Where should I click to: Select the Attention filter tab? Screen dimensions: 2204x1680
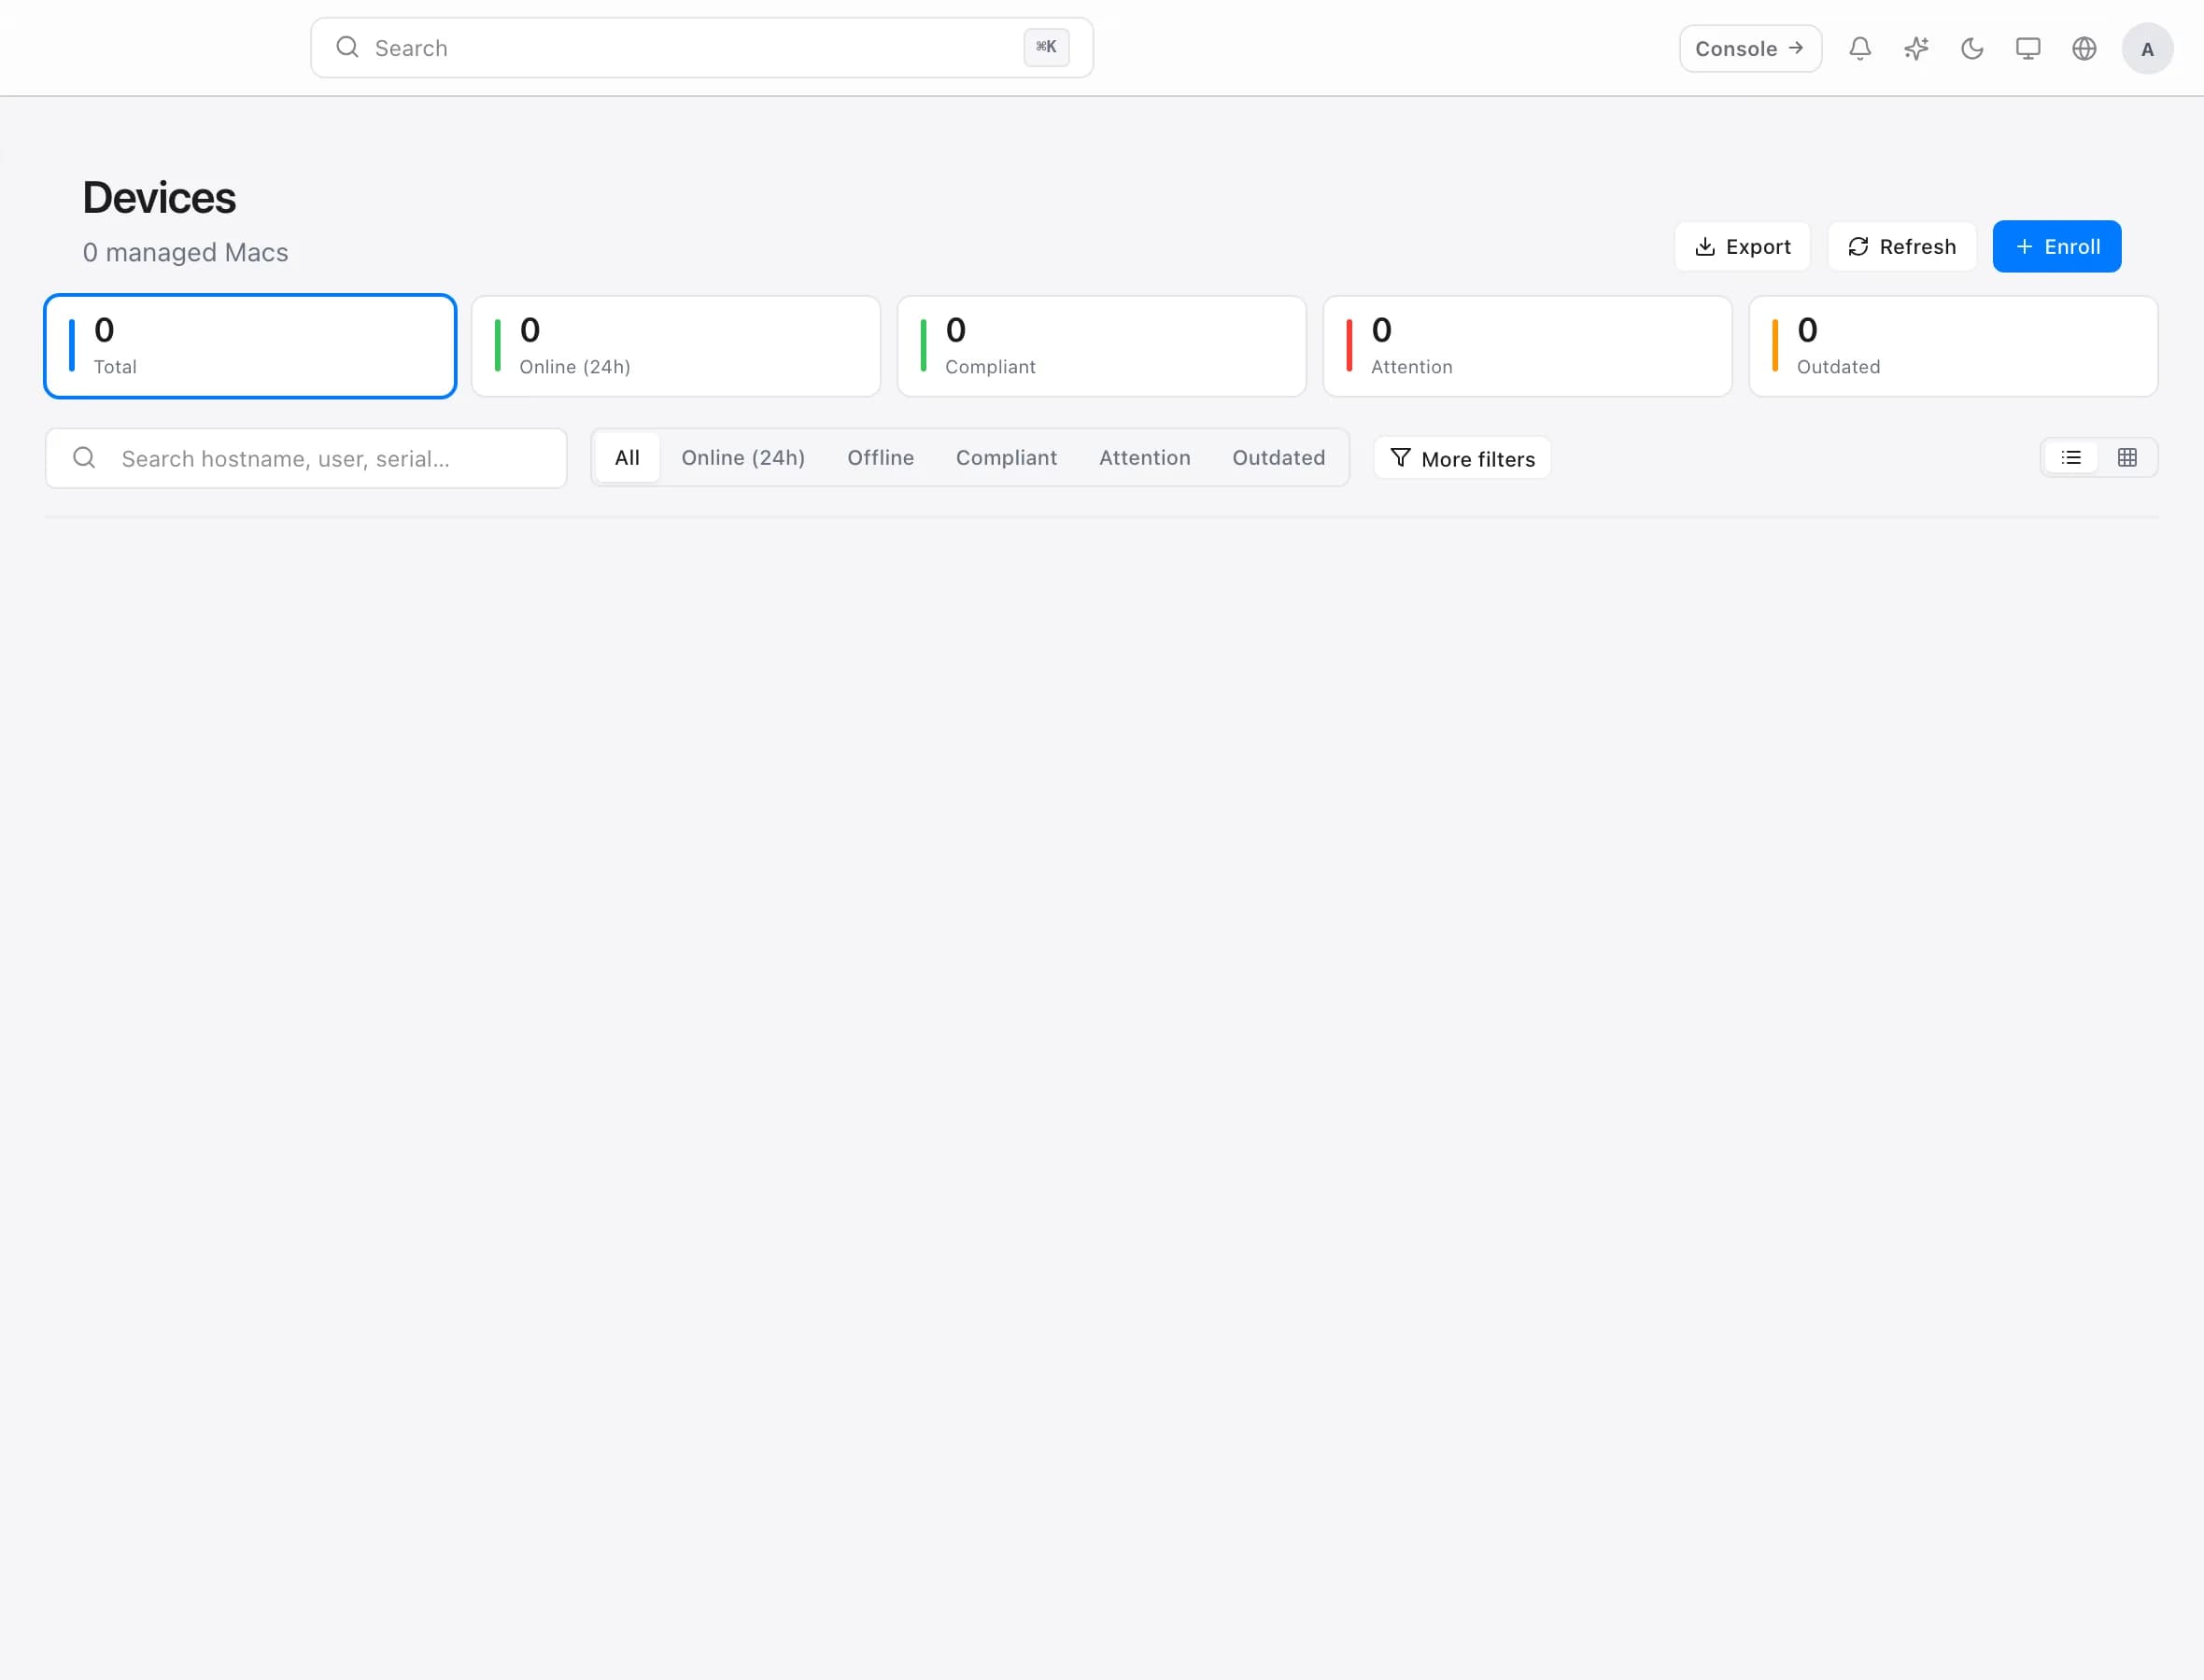1145,457
